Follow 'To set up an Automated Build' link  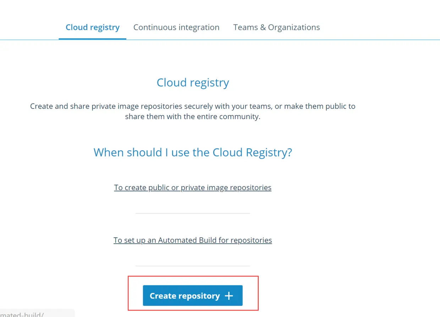click(x=193, y=240)
